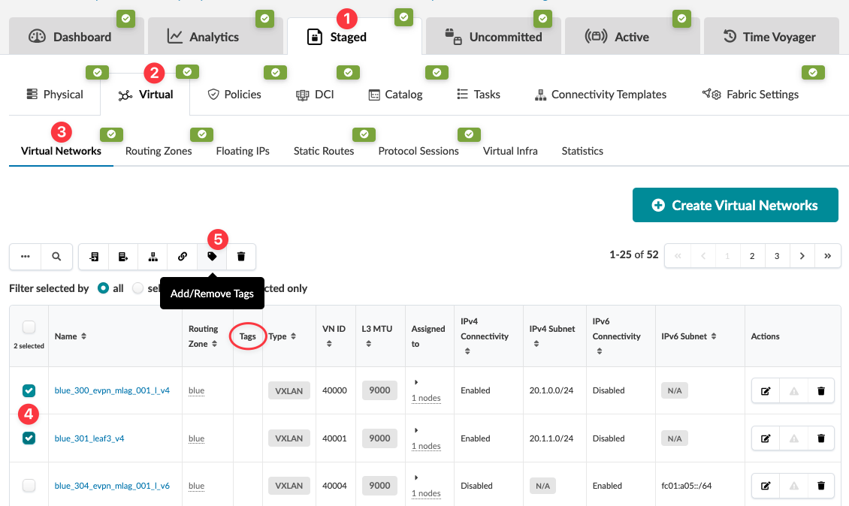Go to page 2 of results
Image resolution: width=849 pixels, height=506 pixels.
752,256
